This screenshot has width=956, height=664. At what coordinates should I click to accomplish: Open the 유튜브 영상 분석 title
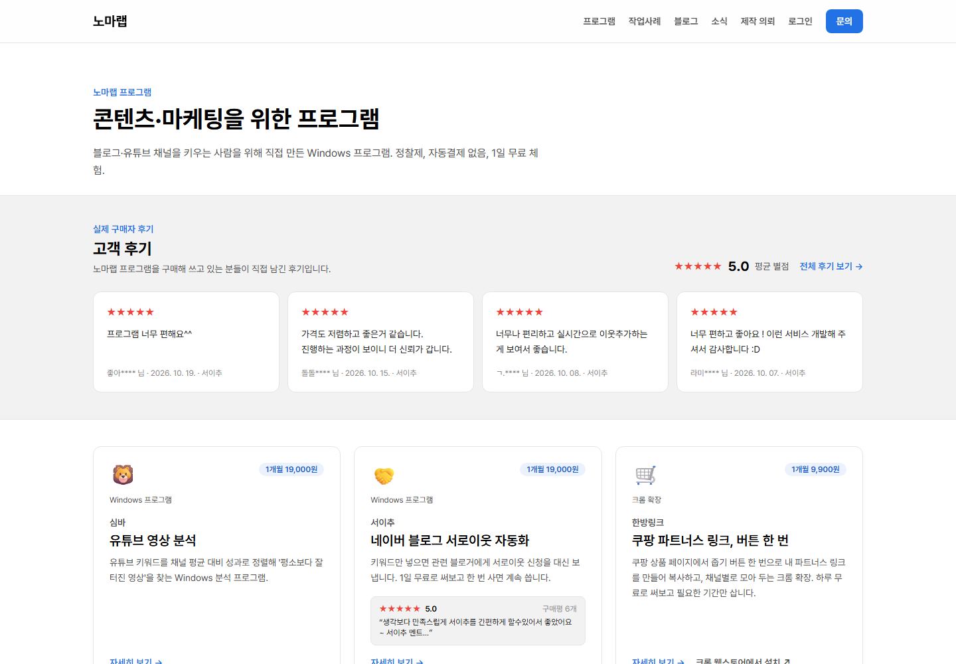click(x=153, y=540)
